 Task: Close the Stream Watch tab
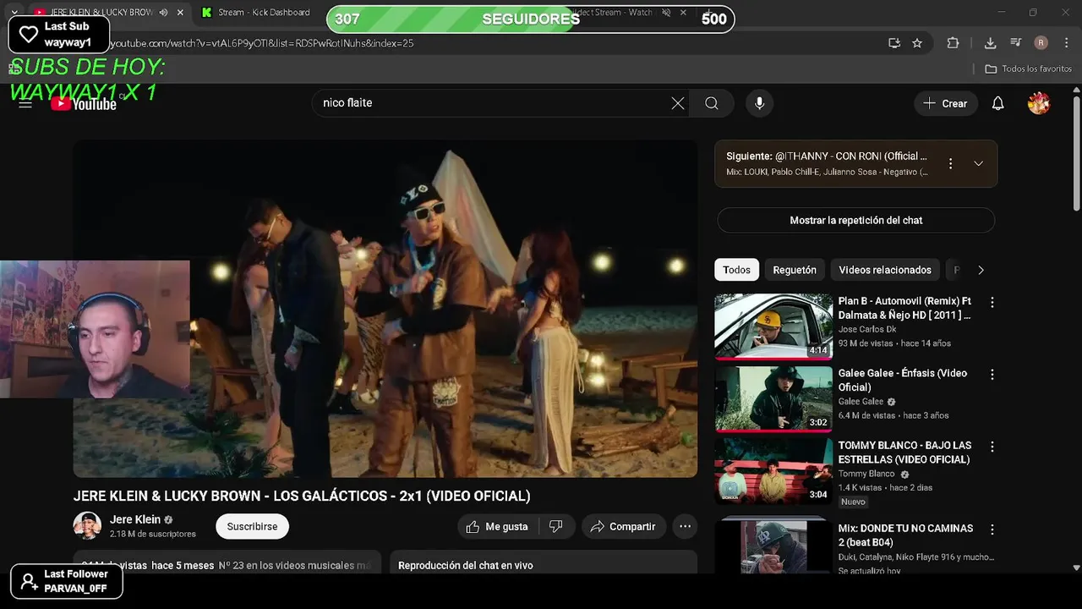(x=683, y=13)
